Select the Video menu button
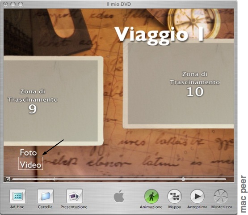The image size is (248, 215). coord(30,163)
